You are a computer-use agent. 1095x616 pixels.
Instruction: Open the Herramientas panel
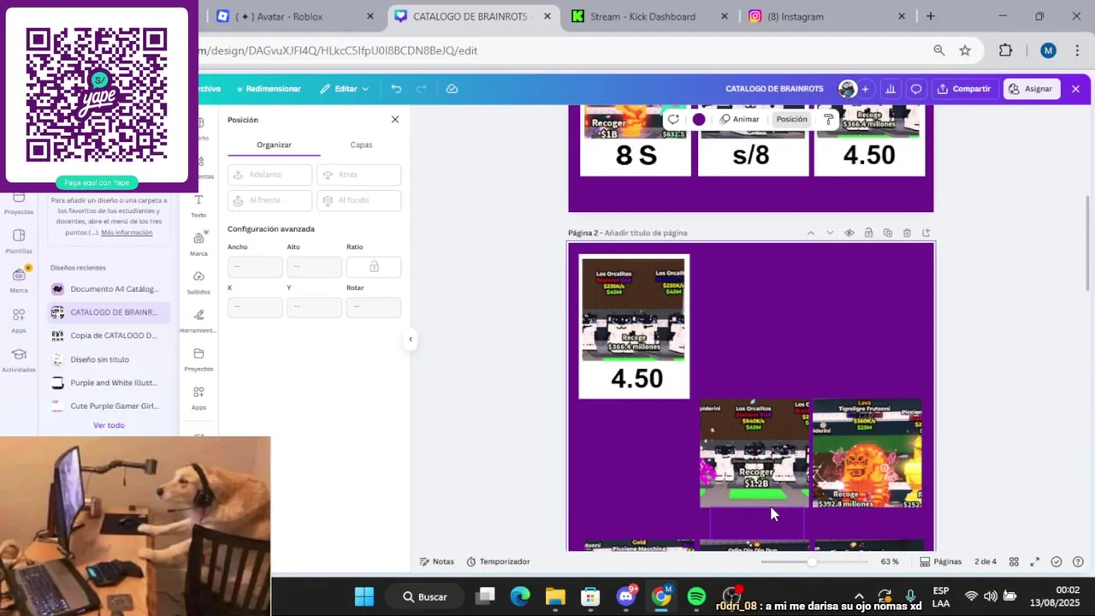tap(198, 321)
